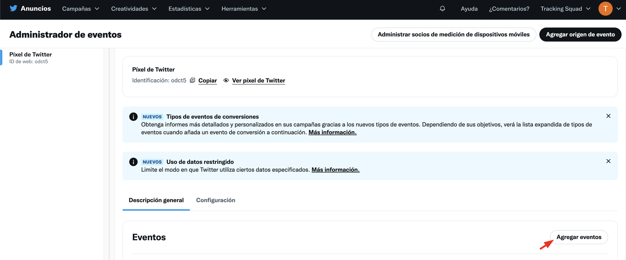Click the Twitter bird logo
The image size is (626, 260).
tap(13, 8)
